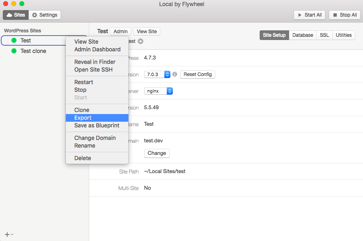Viewport: 363px width, 241px height.
Task: Switch to the Site Setup tab
Action: coord(274,35)
